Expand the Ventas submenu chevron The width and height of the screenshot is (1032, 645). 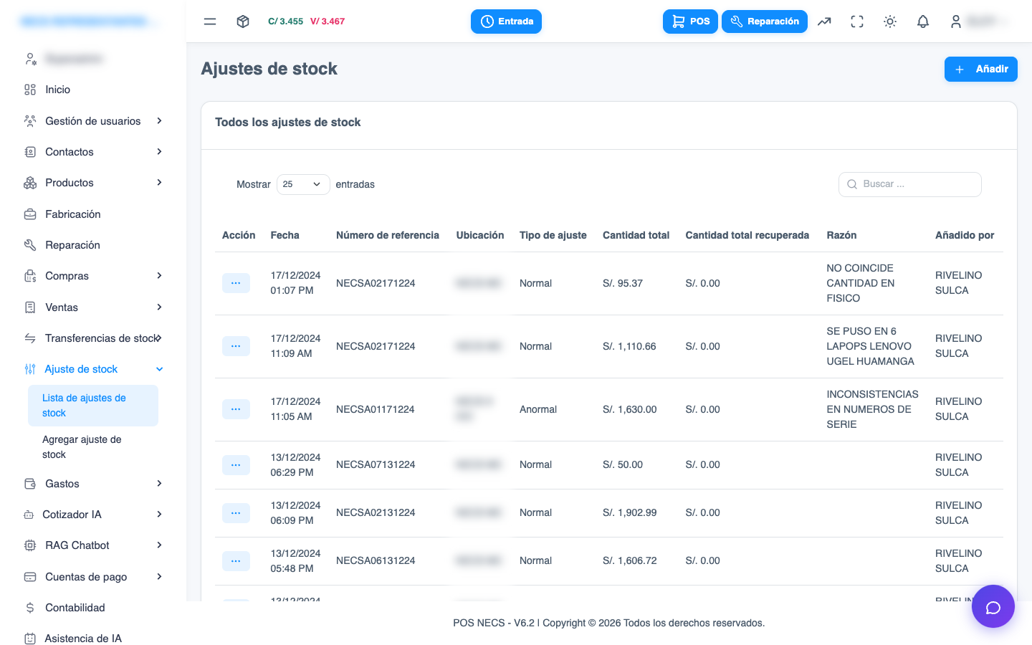[x=159, y=307]
